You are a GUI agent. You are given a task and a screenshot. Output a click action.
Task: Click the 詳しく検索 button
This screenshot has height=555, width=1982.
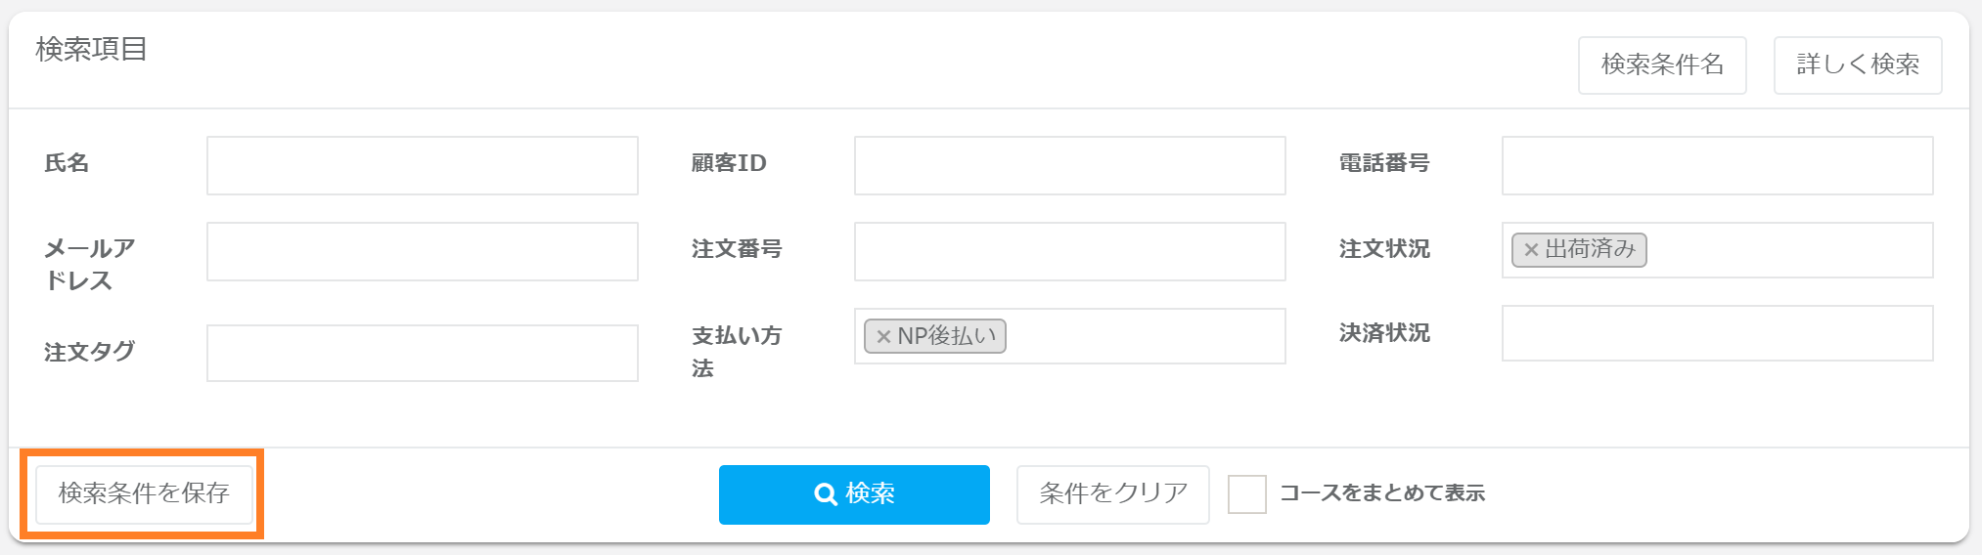click(1857, 64)
